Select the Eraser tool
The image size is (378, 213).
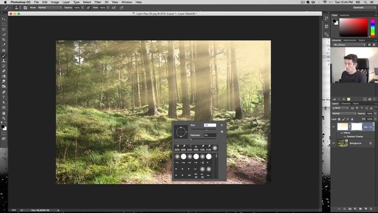click(x=4, y=71)
